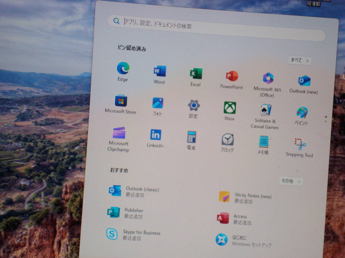Viewport: 345px width, 258px height.
Task: Launch Outlook (new) pinned app
Action: pyautogui.click(x=304, y=81)
